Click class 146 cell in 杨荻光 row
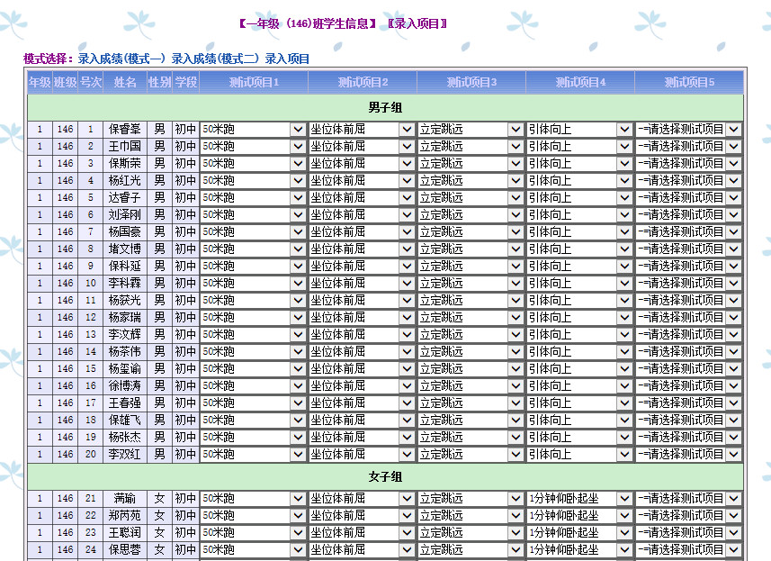This screenshot has width=771, height=561. coord(65,300)
